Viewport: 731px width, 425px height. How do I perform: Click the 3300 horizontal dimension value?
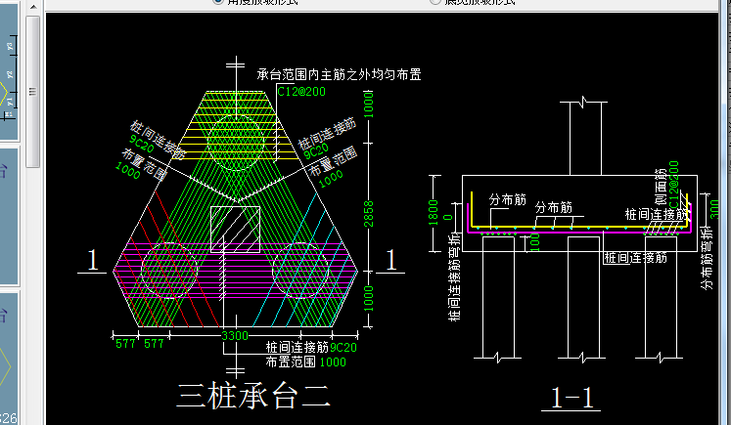point(235,336)
